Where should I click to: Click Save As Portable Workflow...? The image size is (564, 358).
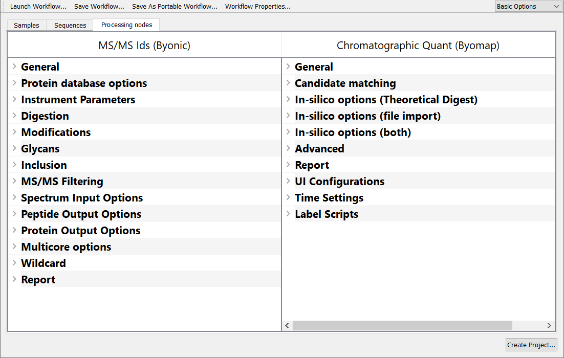click(175, 7)
